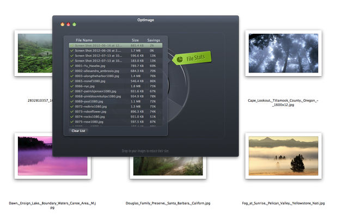Click the green check of 0065-nonef1080.jpg
This screenshot has height=214, width=342.
tap(72, 81)
